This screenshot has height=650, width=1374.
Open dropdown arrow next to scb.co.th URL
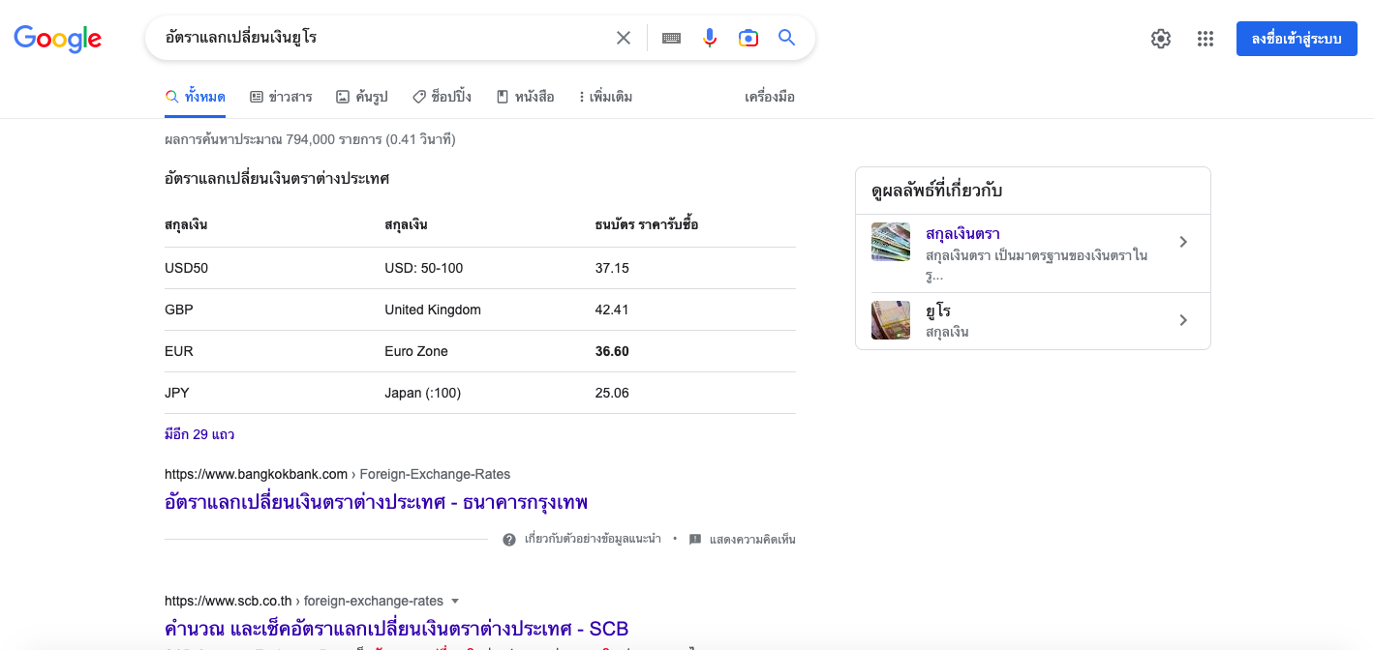[455, 601]
